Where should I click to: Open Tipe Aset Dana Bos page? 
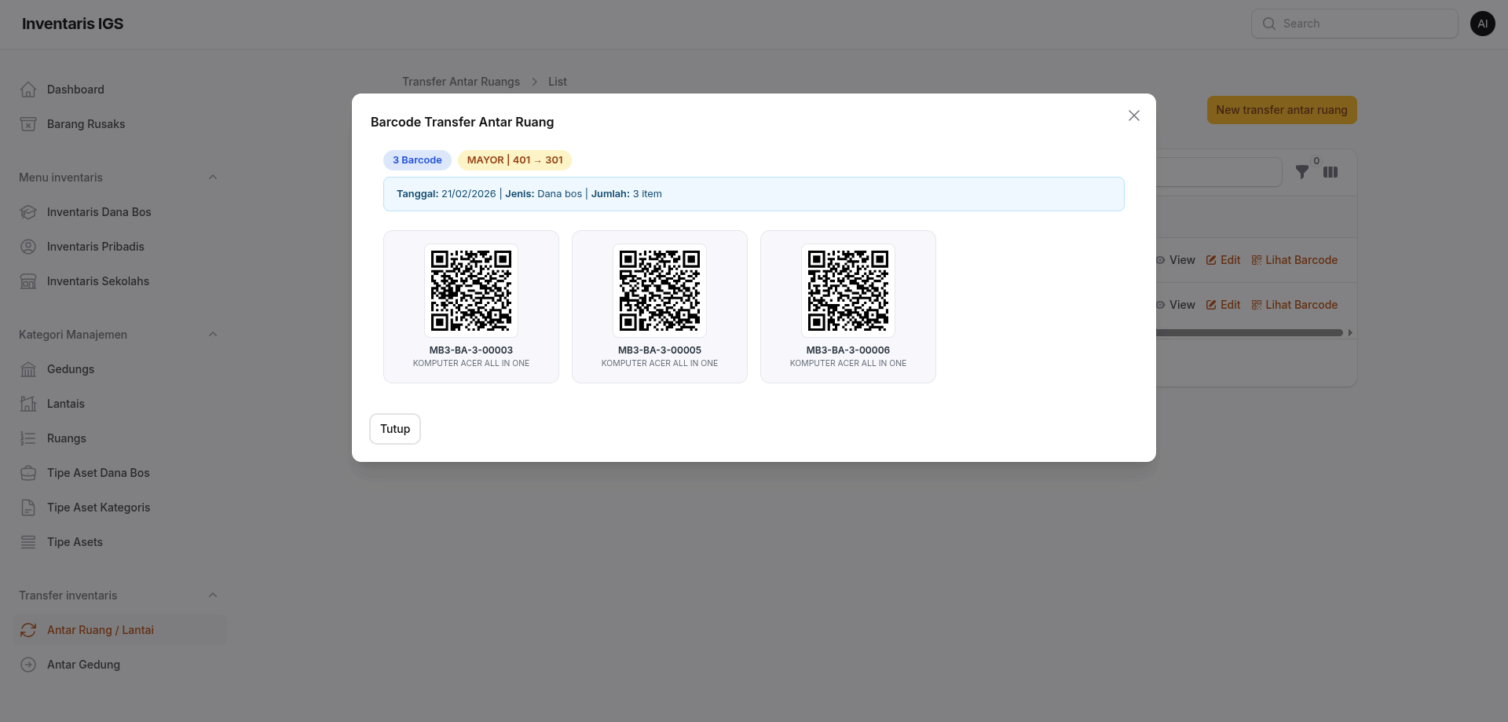[x=119, y=473]
